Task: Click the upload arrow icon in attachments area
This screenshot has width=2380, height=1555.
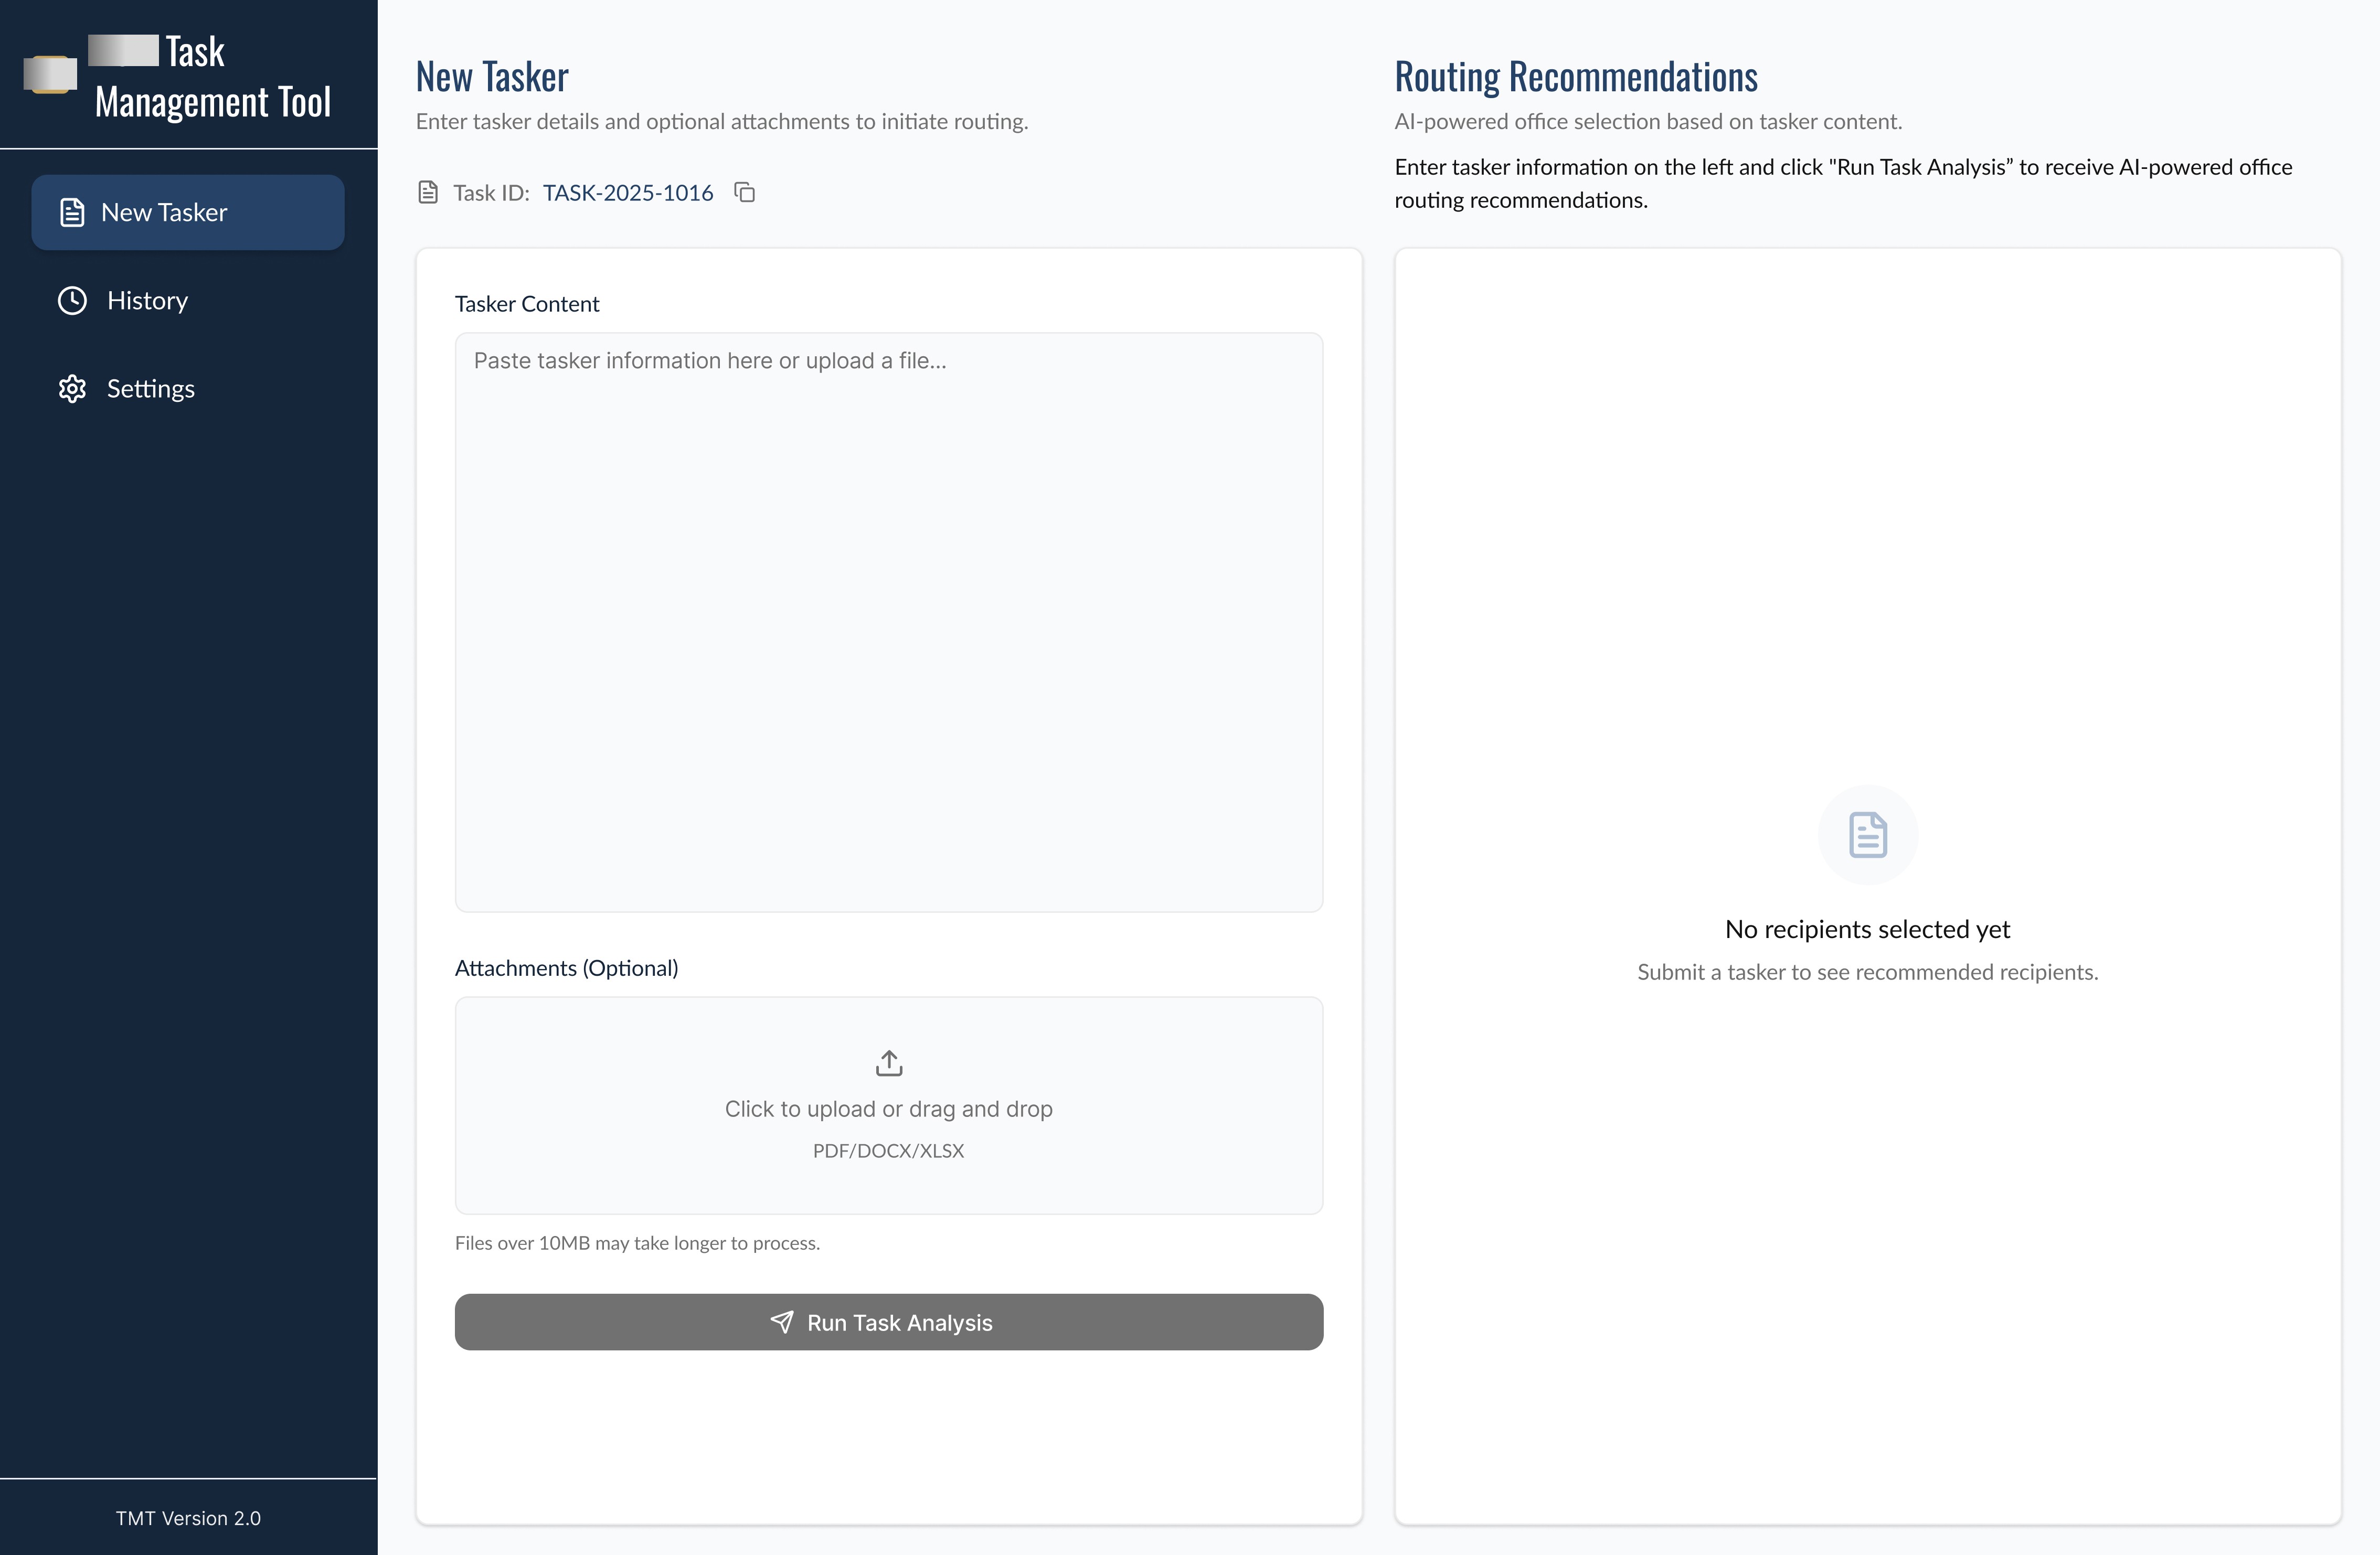Action: point(888,1062)
